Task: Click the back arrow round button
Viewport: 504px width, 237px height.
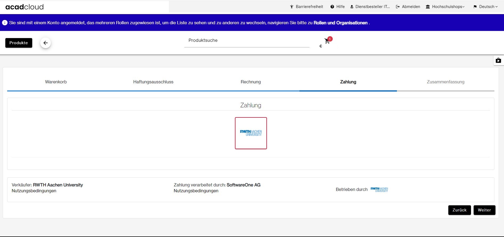Action: 46,43
